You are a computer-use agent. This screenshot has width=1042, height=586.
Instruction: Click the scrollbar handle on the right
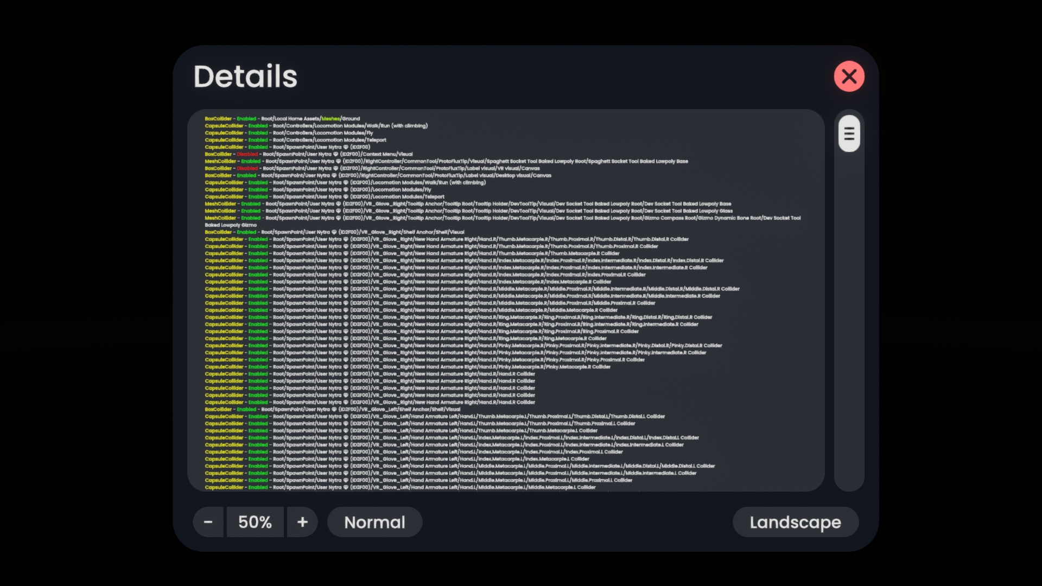click(x=849, y=133)
